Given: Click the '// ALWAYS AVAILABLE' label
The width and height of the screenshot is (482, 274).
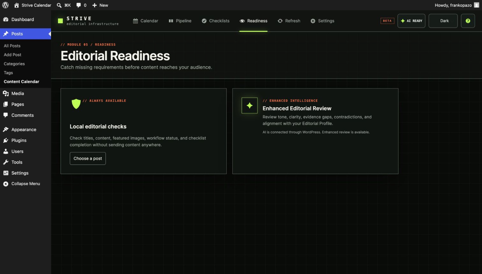Looking at the screenshot, I should 104,101.
